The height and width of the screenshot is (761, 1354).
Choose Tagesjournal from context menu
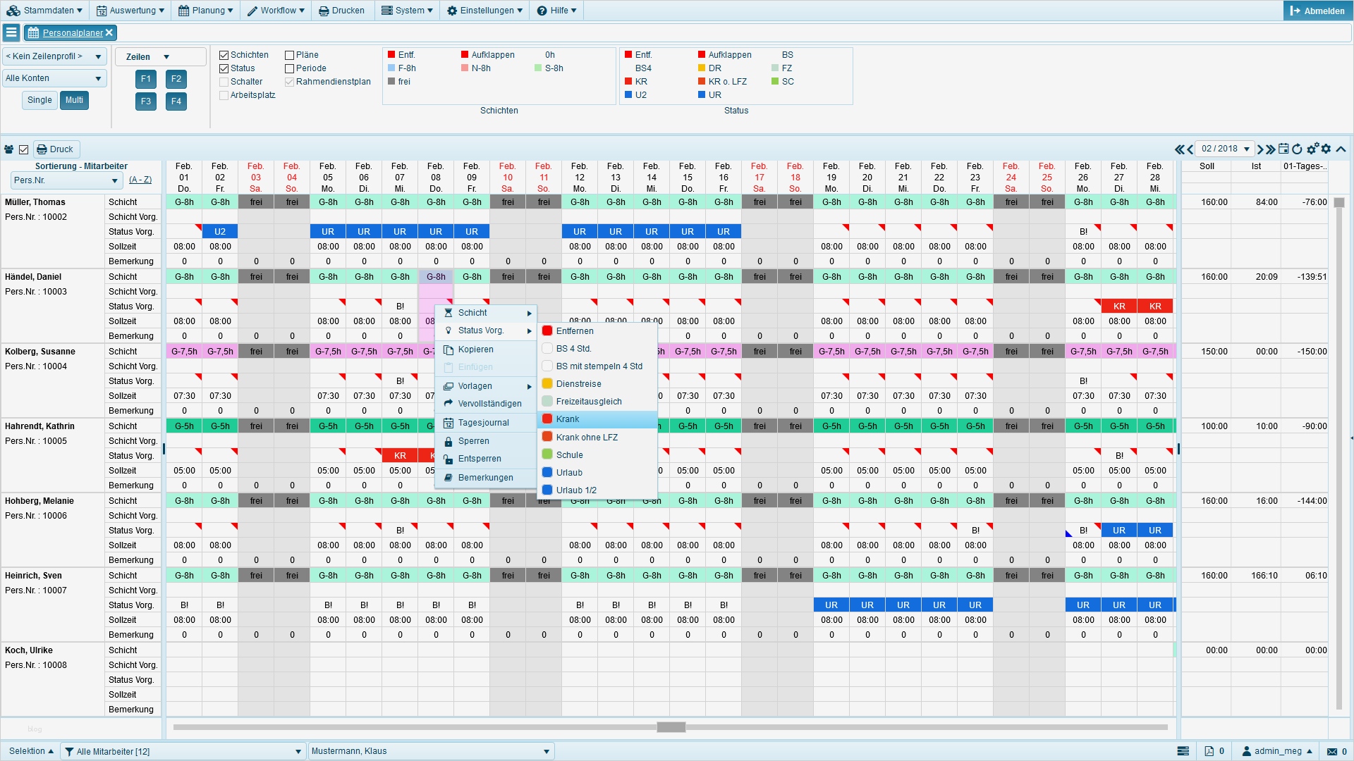pos(483,423)
